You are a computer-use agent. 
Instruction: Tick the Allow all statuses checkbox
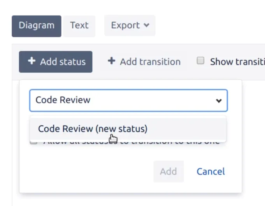[x=34, y=142]
